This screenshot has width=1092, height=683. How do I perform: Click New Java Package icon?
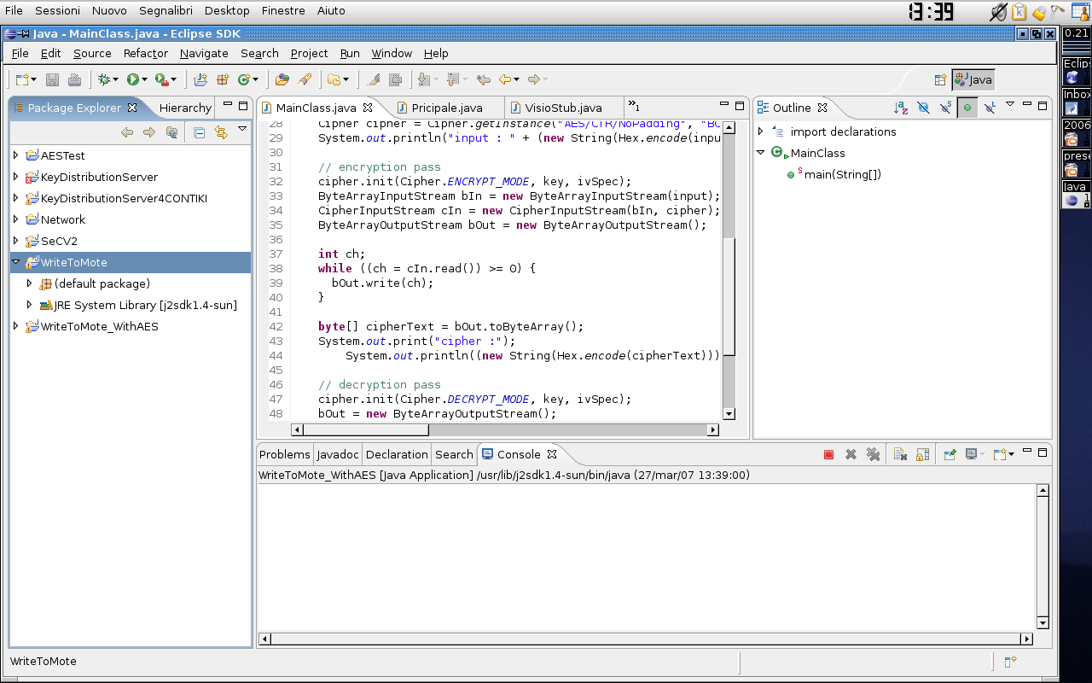(223, 79)
